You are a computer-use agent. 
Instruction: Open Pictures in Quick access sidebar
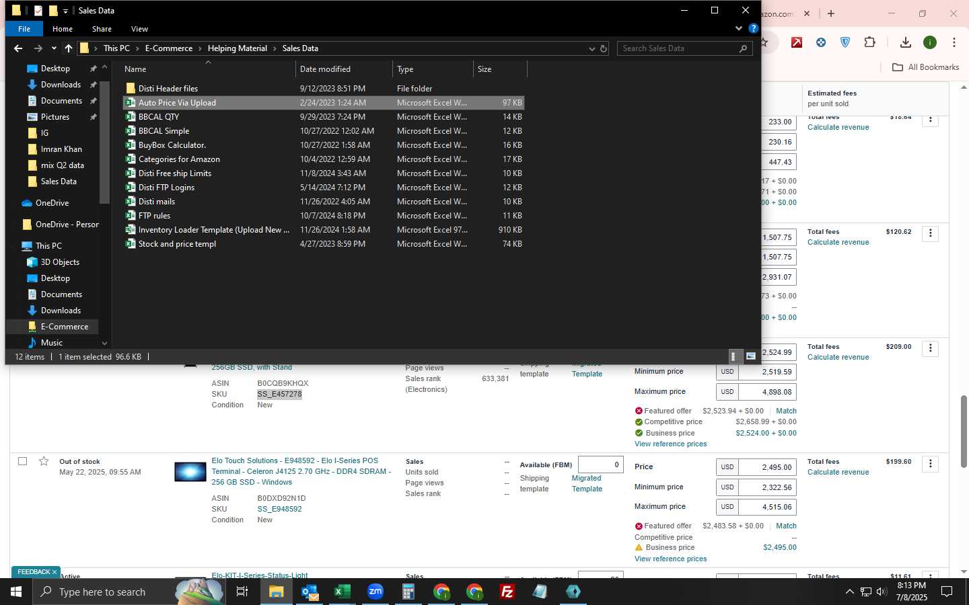click(x=55, y=117)
